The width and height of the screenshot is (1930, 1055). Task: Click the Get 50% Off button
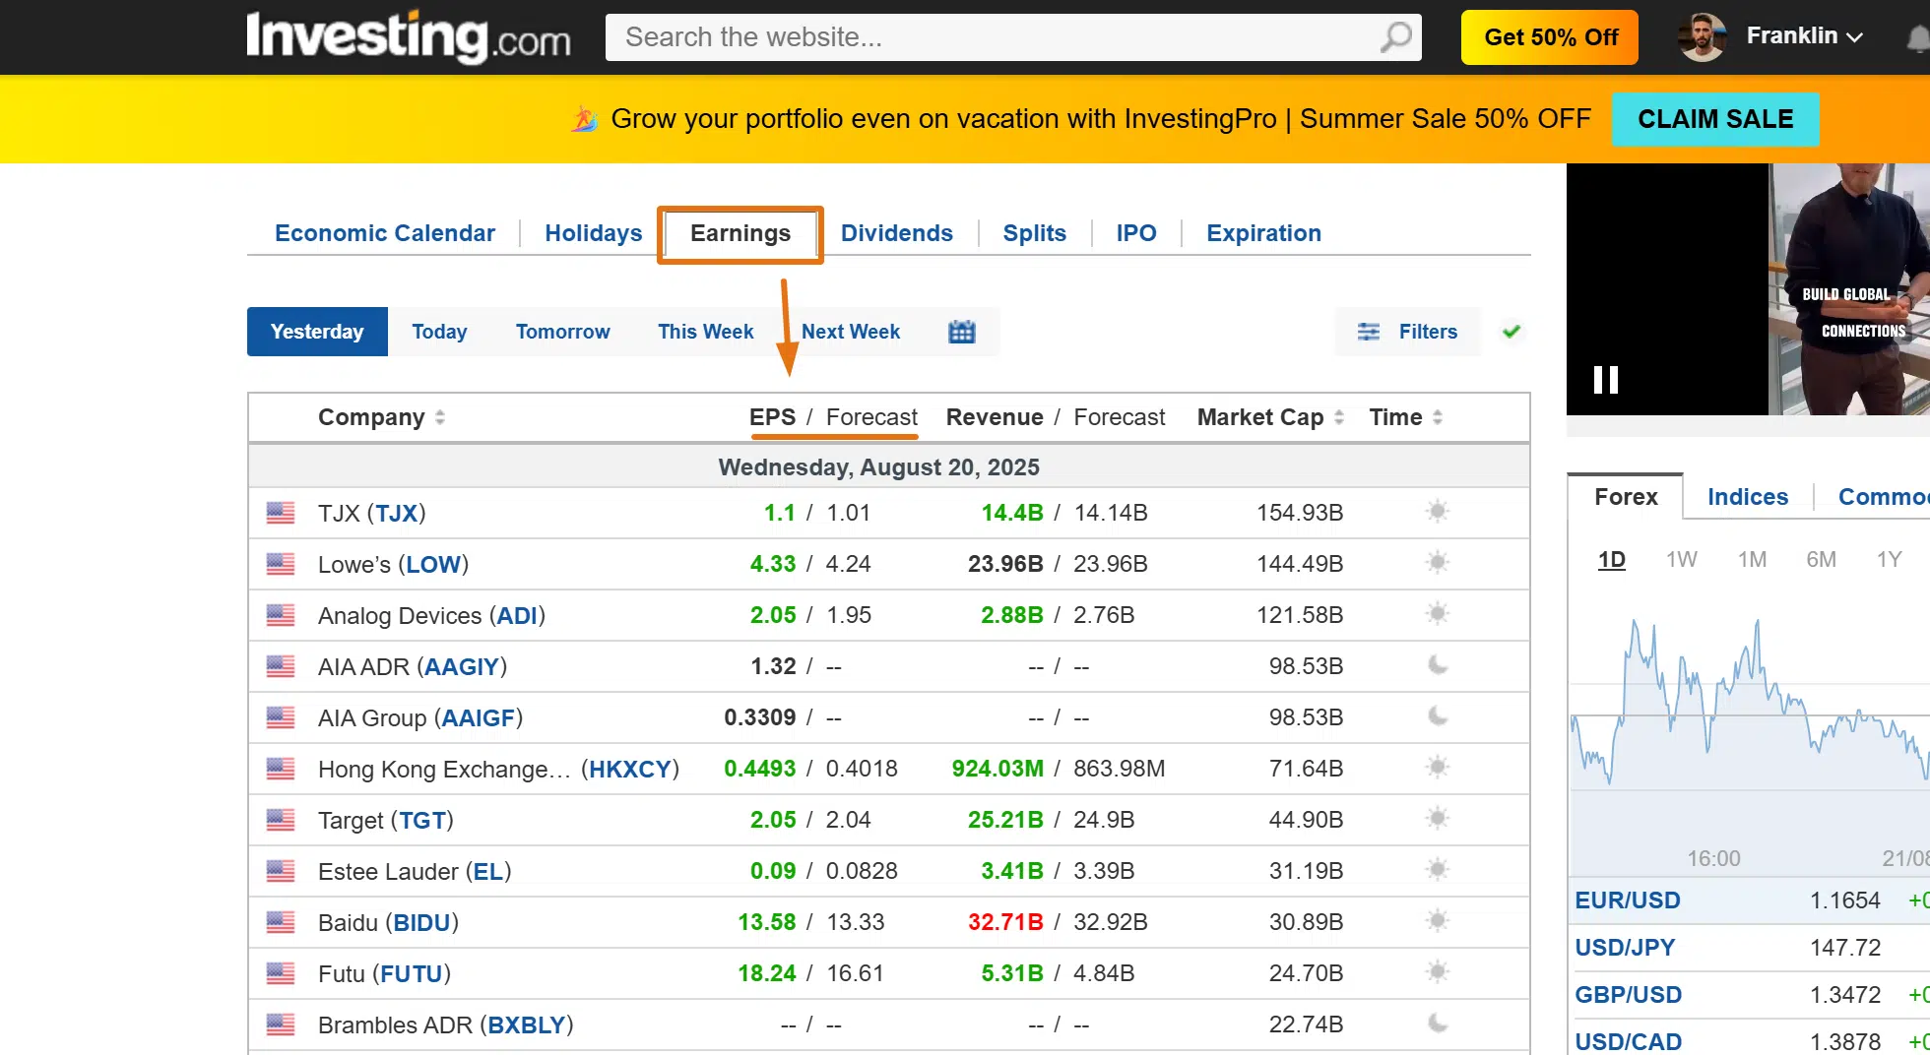[x=1550, y=37]
